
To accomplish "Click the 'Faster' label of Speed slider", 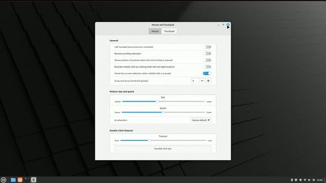I will [209, 112].
